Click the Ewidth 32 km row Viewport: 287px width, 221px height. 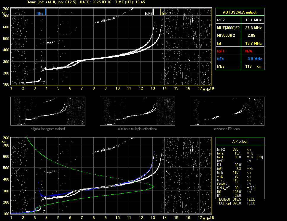[x=234, y=184]
